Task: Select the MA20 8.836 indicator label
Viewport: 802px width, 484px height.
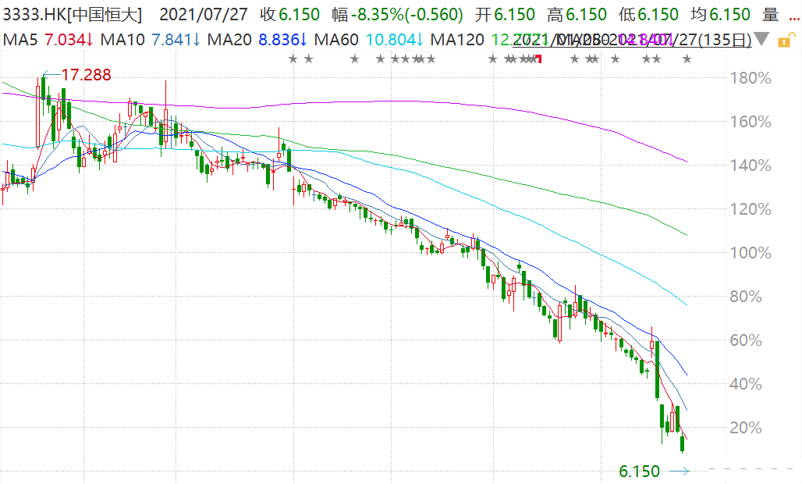Action: click(257, 39)
